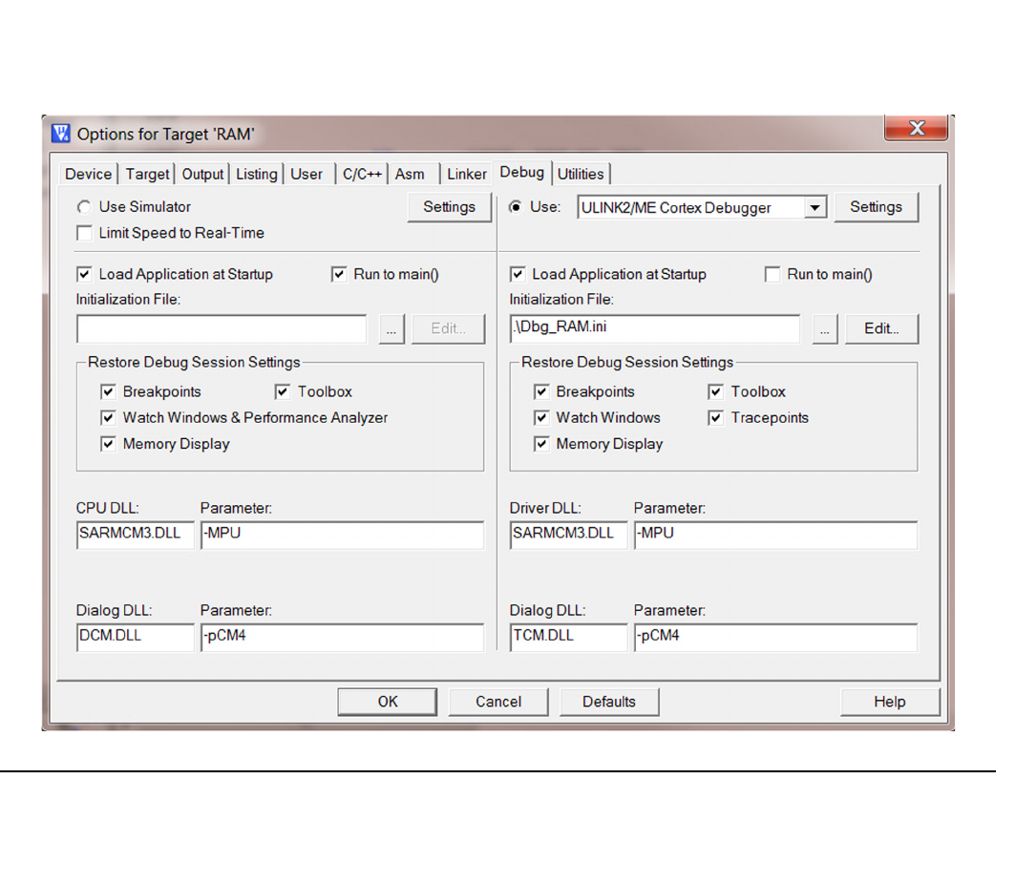Toggle simulator Load Application at Startup
Viewport: 1015px width, 884px height.
click(x=84, y=274)
